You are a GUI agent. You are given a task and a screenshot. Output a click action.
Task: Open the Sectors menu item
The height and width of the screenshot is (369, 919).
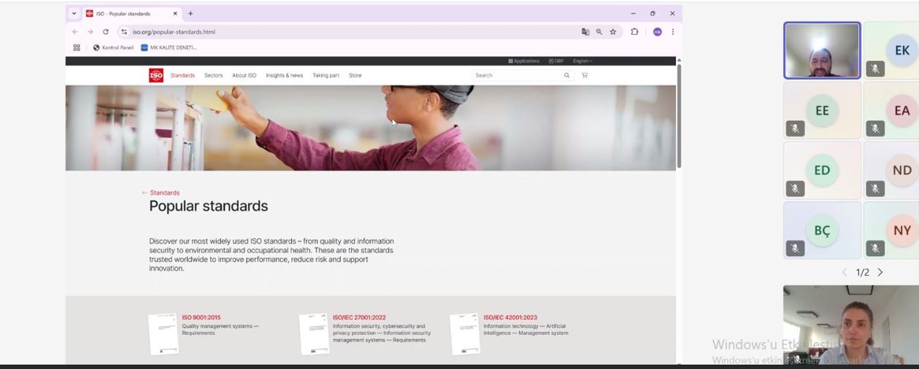point(213,75)
